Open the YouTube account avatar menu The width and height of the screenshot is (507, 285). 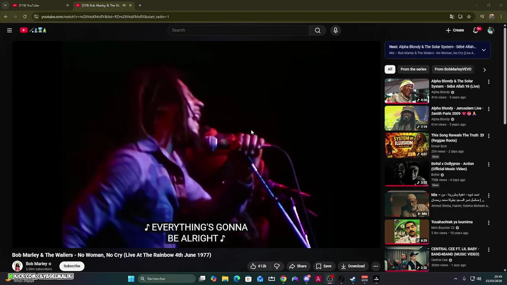[491, 30]
